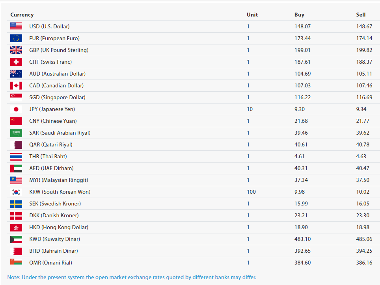380x285 pixels.
Task: Click the Sell column header
Action: coord(361,15)
